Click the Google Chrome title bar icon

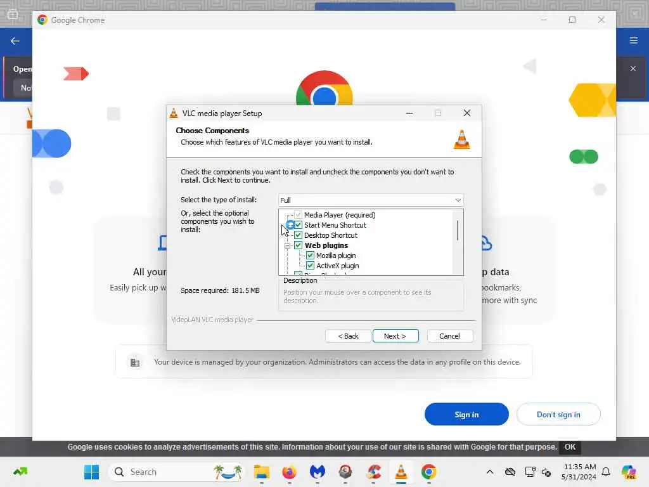[42, 20]
